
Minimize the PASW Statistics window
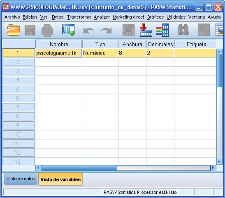[199, 7]
